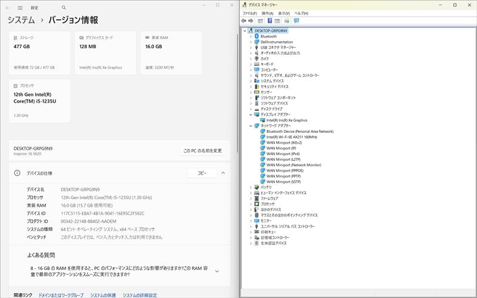Open the システムの詳細設定 link

tap(140, 295)
